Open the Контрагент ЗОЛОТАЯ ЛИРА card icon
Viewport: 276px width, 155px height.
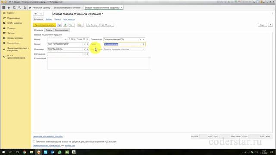coord(88,49)
